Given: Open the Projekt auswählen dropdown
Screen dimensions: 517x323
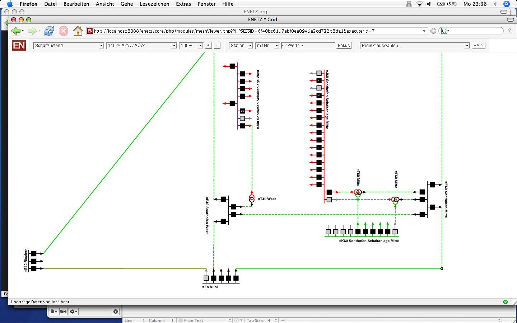Looking at the screenshot, I should coord(415,46).
